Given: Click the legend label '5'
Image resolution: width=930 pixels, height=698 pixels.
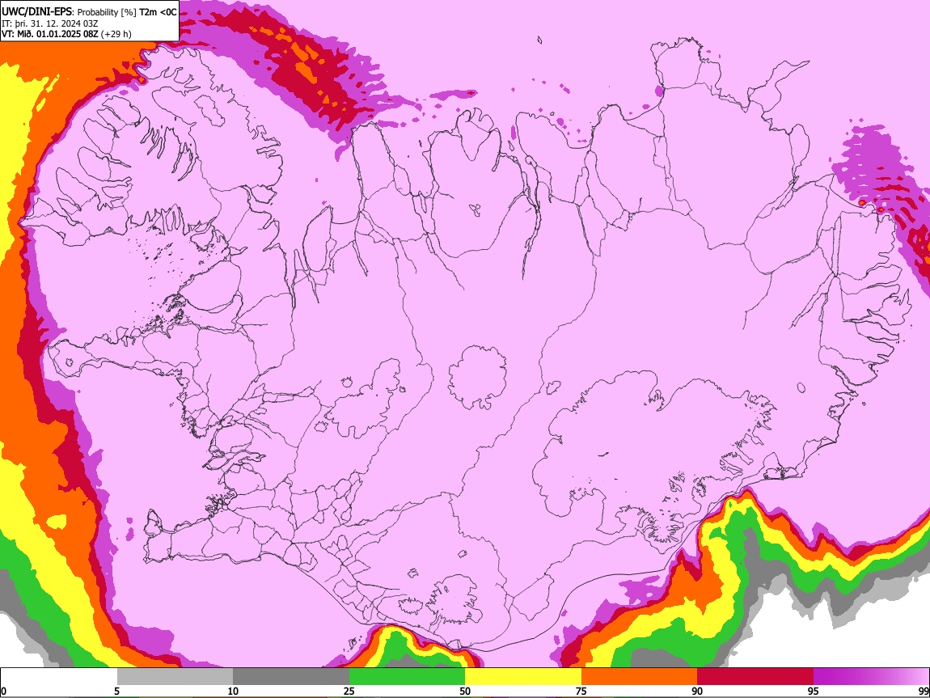Looking at the screenshot, I should [116, 691].
